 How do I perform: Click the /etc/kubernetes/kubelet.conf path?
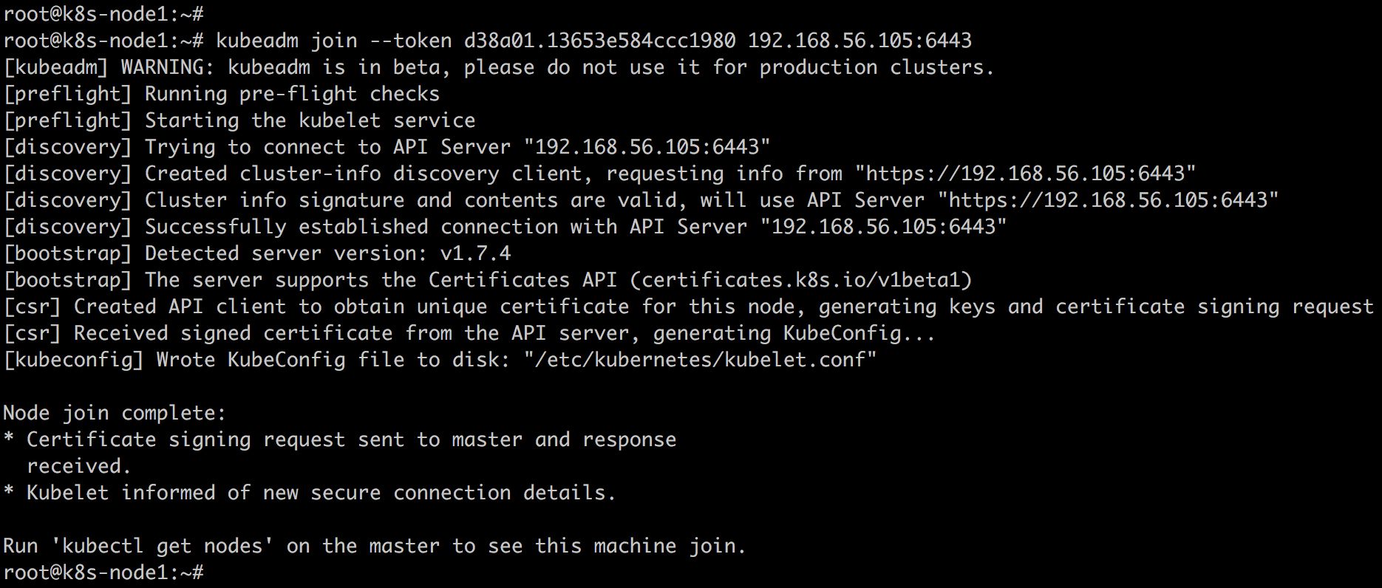[x=700, y=360]
